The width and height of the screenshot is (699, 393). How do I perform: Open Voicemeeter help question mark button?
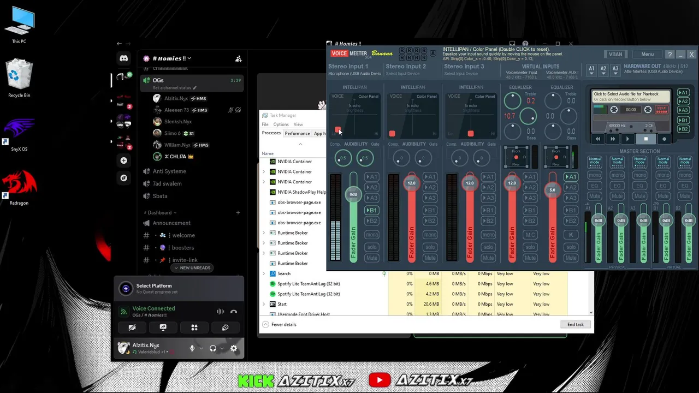pos(670,54)
